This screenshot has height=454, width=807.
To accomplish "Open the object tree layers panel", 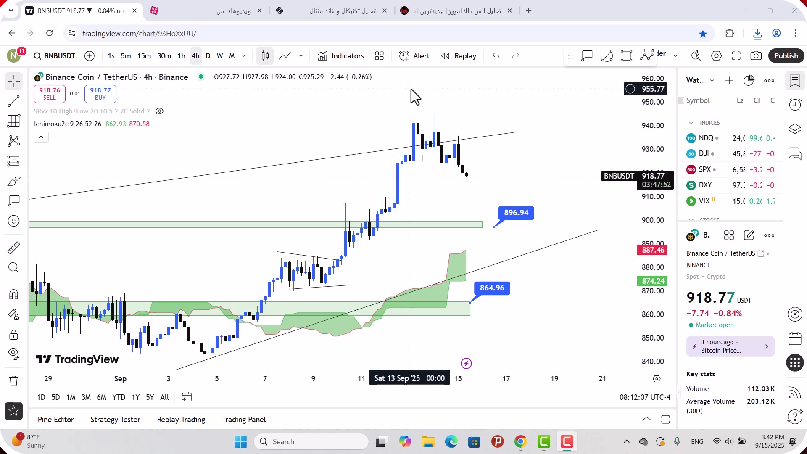I will coord(795,129).
